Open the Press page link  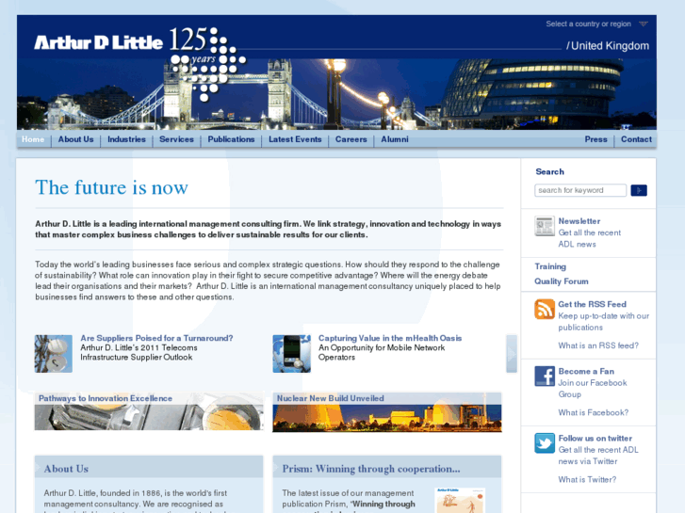point(595,139)
